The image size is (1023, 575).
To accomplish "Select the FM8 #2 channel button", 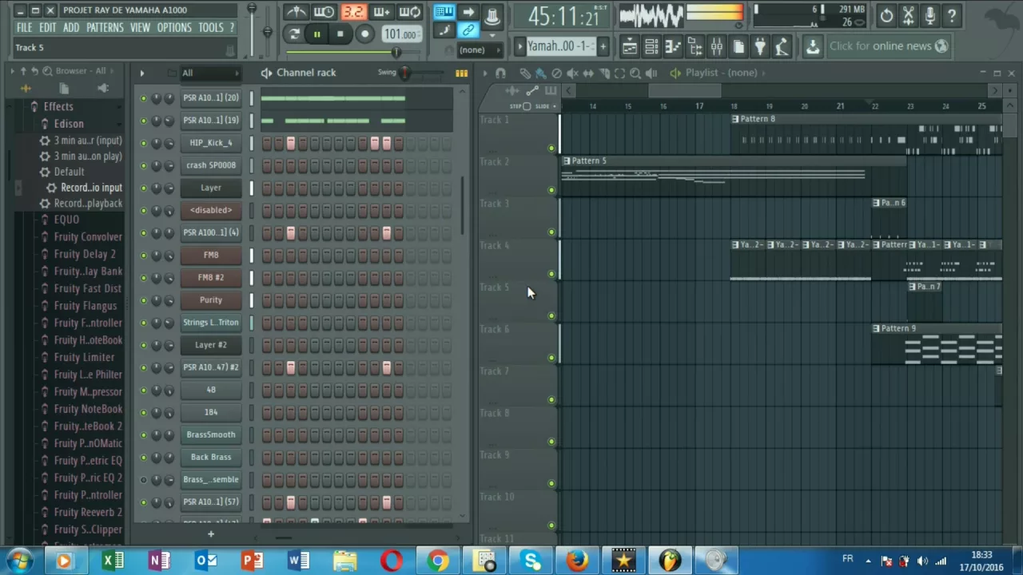I will [x=211, y=277].
